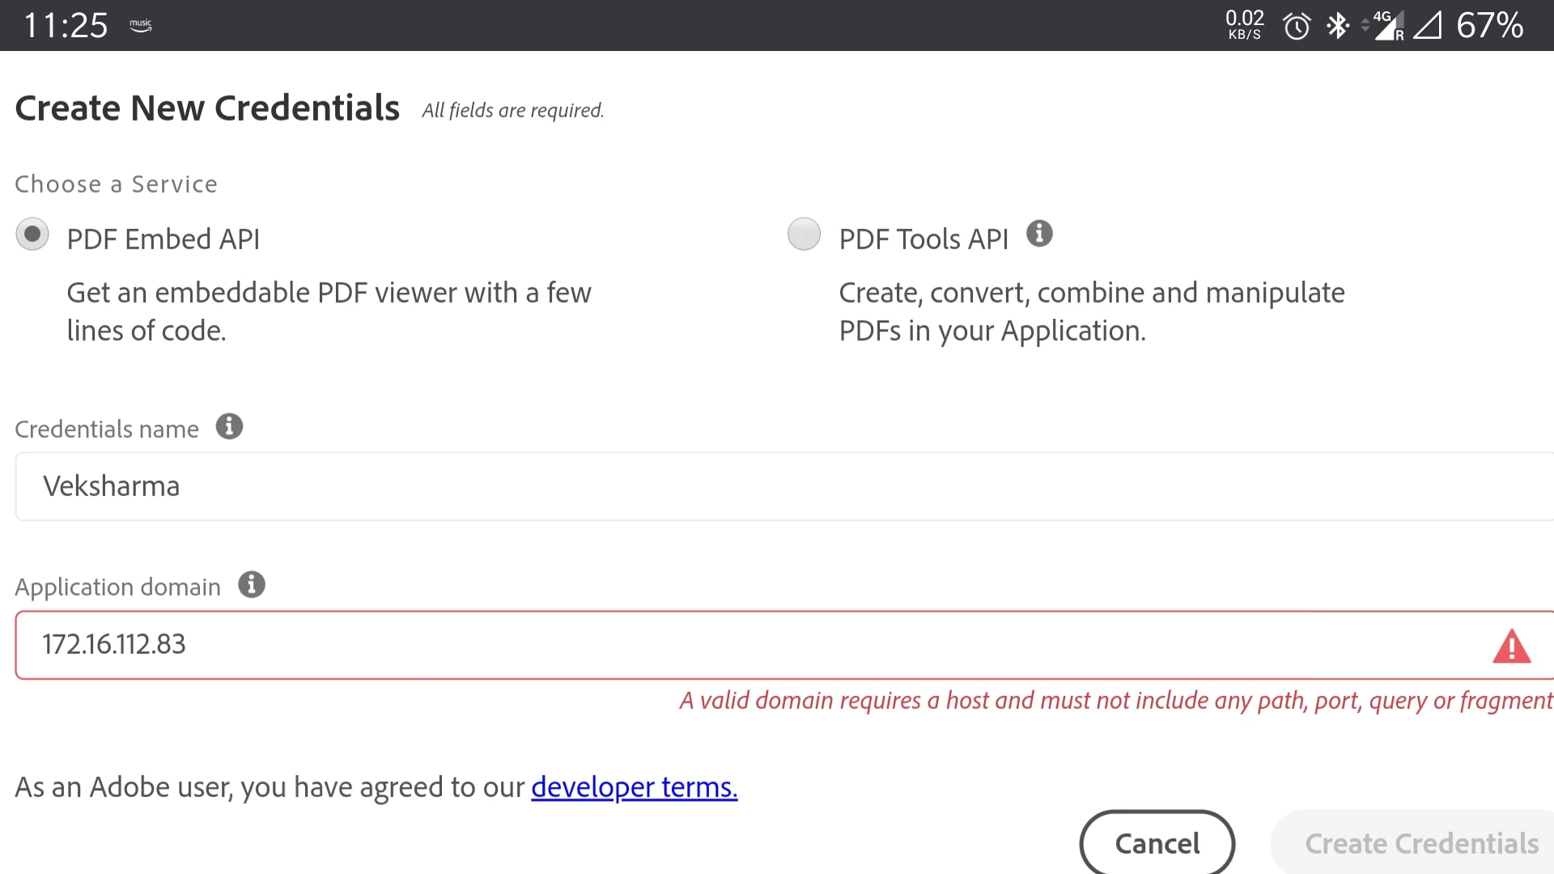Open the developer terms link
The image size is (1554, 874).
pos(634,787)
